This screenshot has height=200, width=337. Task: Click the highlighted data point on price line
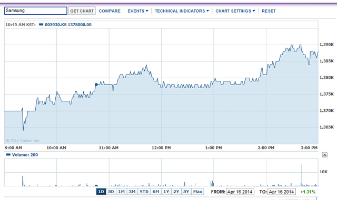(x=96, y=85)
